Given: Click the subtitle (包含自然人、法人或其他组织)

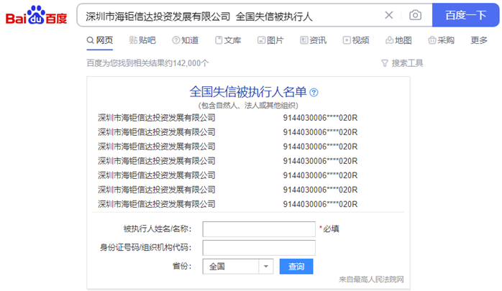Looking at the screenshot, I should [248, 106].
